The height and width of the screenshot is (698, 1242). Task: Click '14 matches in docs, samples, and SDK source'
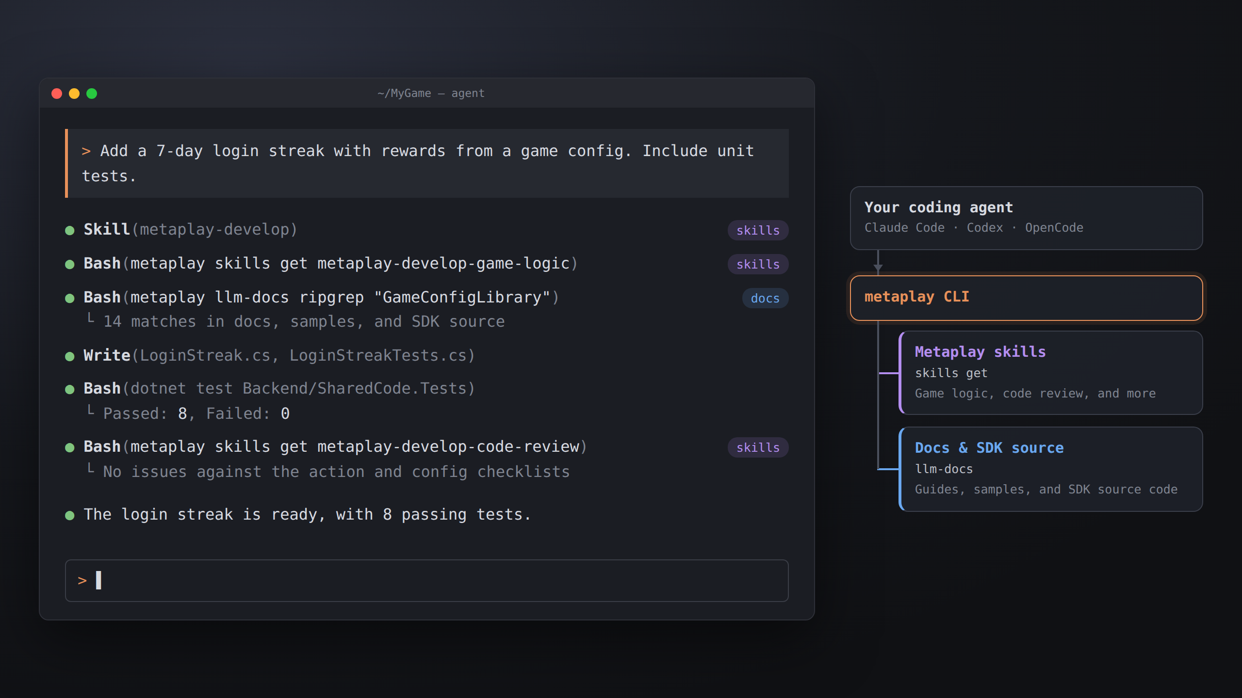(304, 321)
